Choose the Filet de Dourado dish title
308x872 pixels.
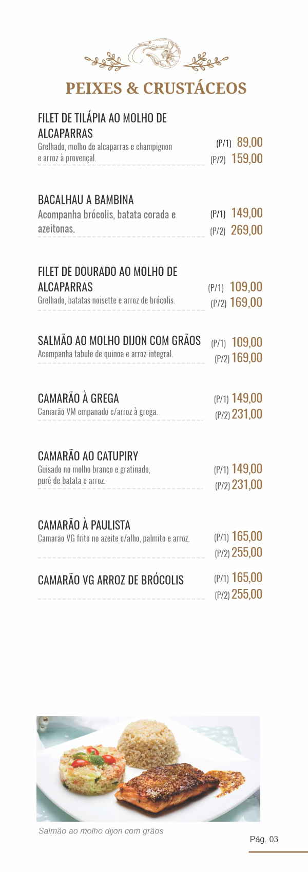click(107, 279)
